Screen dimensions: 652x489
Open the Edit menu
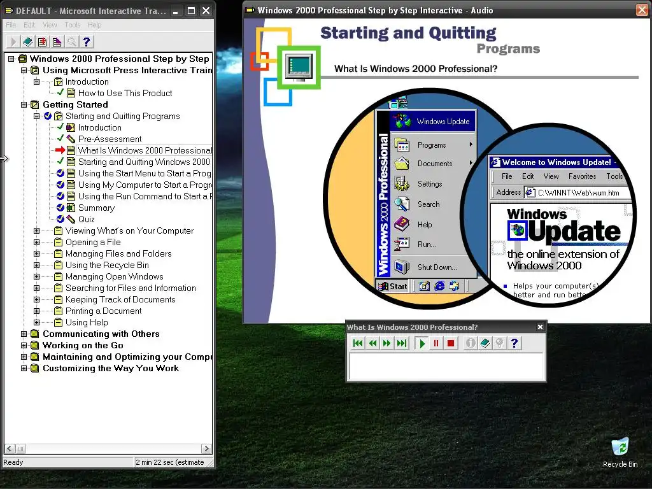tap(29, 25)
